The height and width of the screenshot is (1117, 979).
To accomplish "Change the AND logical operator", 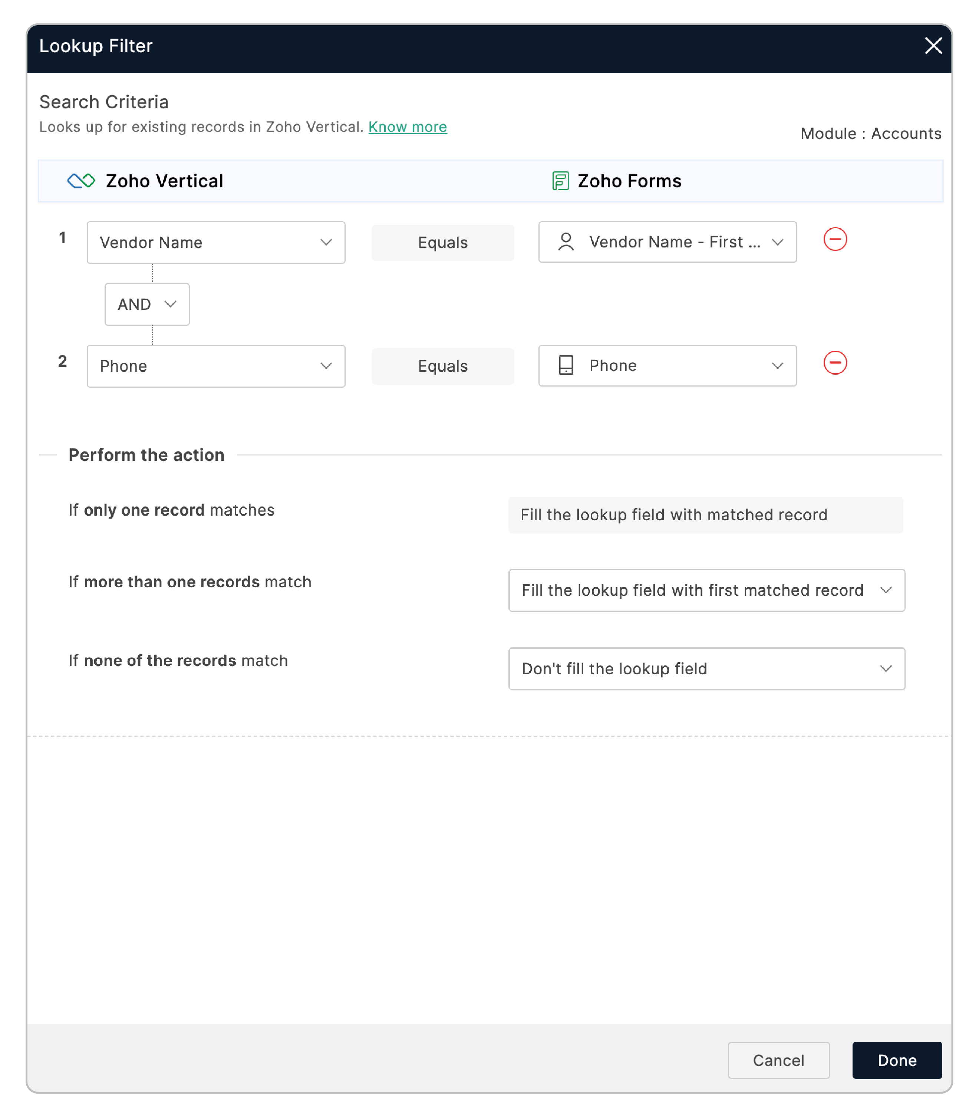I will 146,305.
